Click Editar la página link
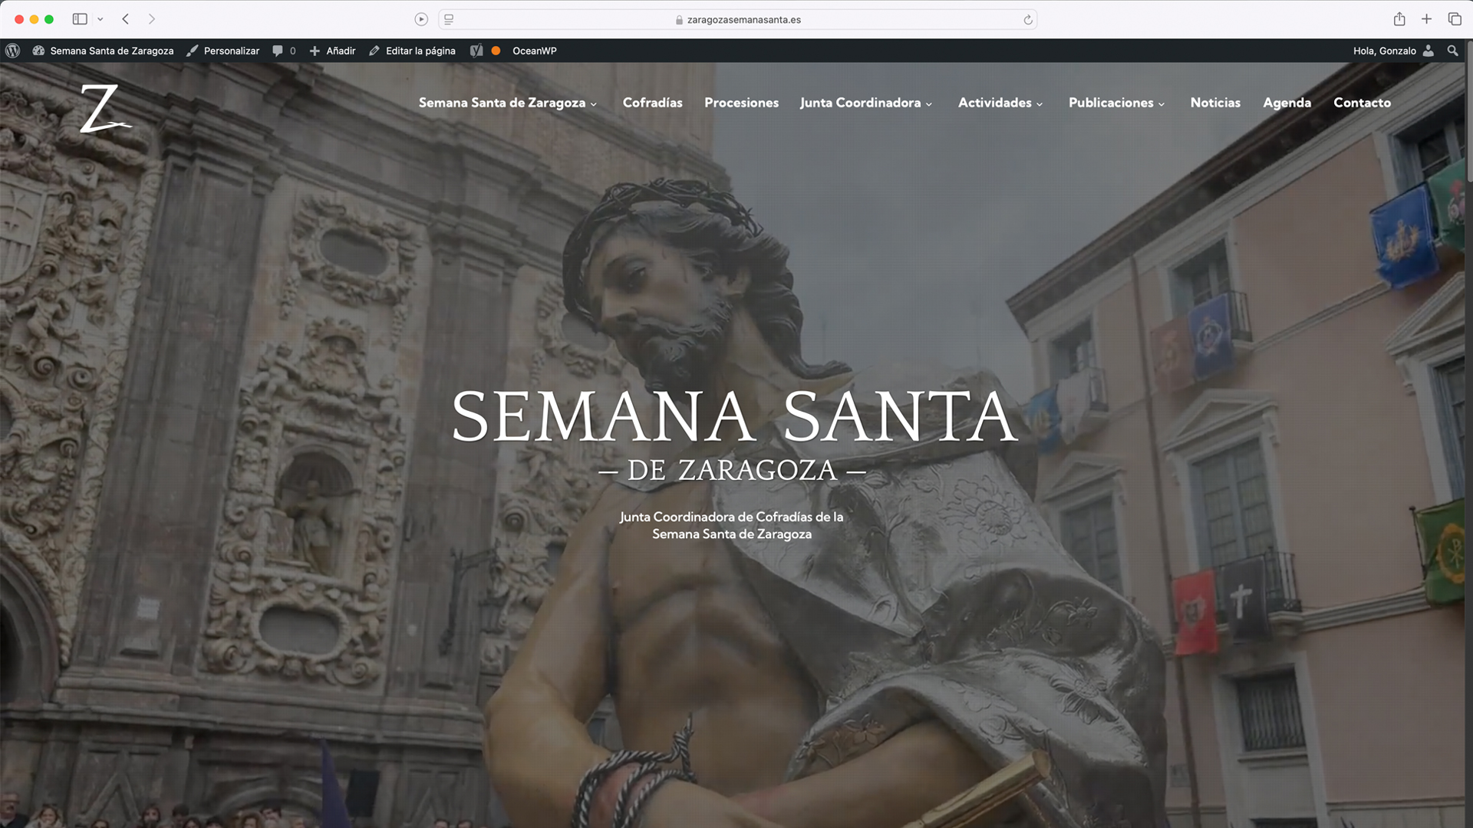1473x828 pixels. pos(420,51)
